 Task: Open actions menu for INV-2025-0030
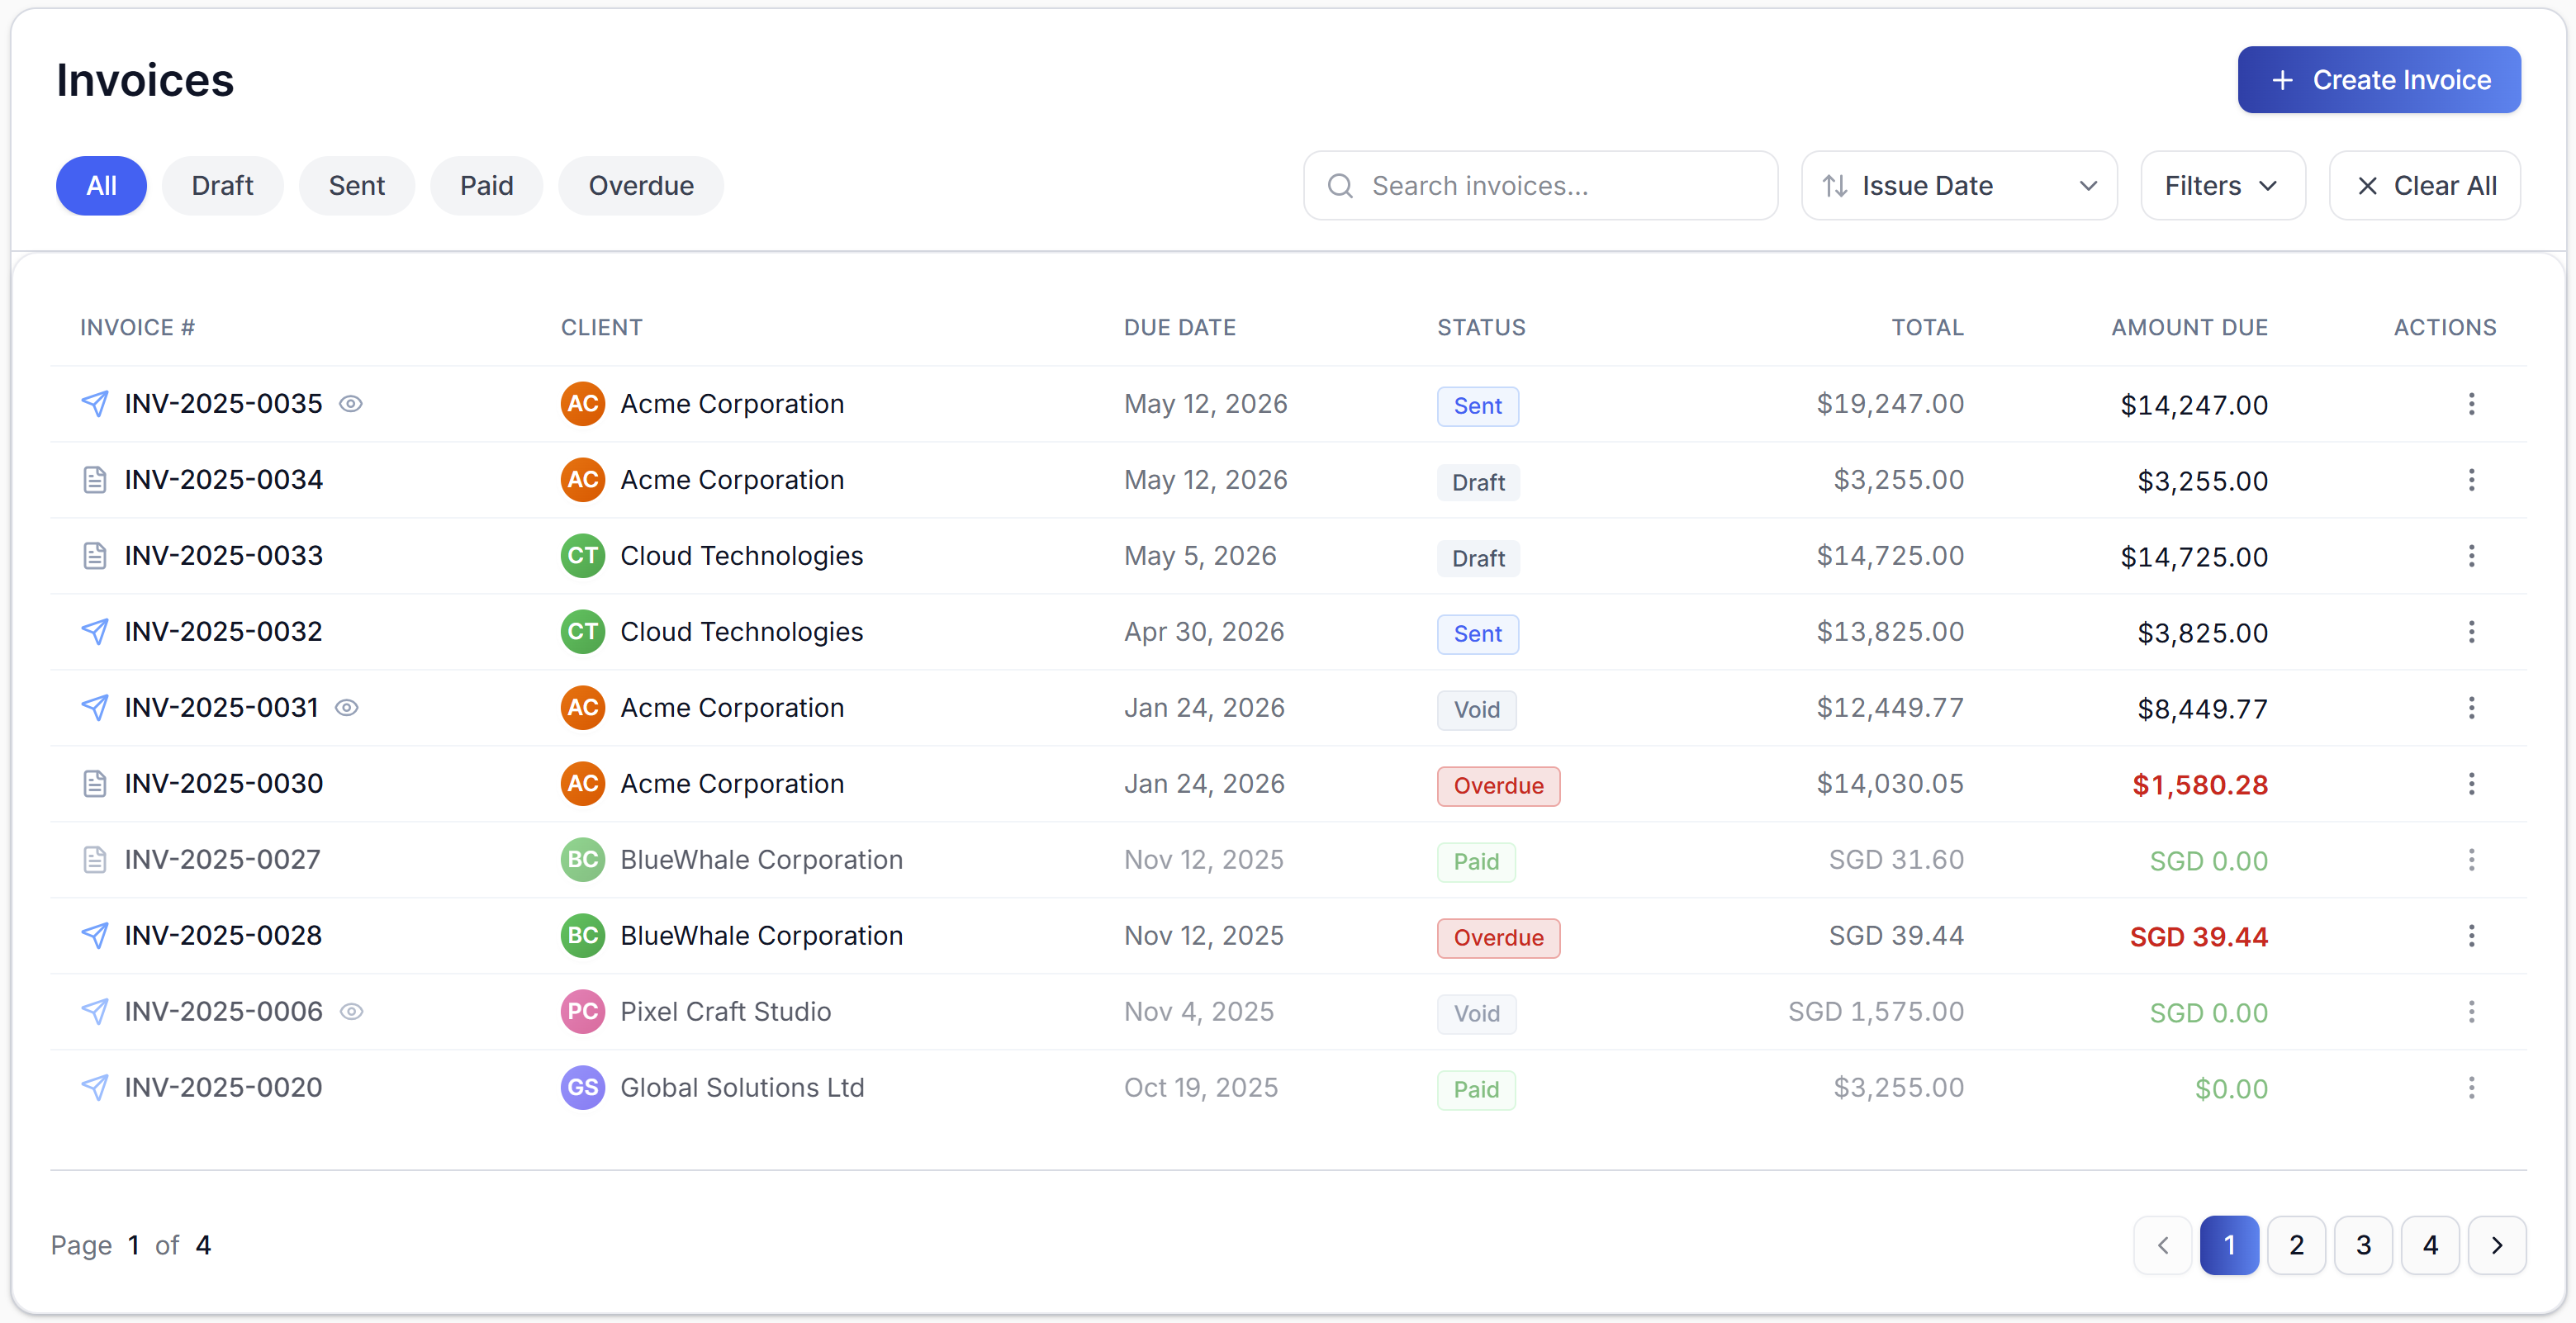pos(2471,784)
